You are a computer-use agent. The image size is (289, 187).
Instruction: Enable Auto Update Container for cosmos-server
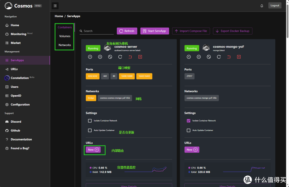[90, 130]
